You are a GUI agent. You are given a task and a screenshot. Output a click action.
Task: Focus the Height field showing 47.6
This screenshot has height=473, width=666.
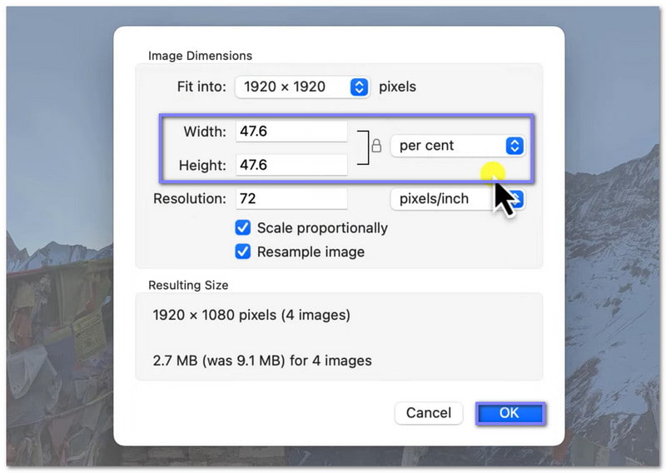point(291,165)
